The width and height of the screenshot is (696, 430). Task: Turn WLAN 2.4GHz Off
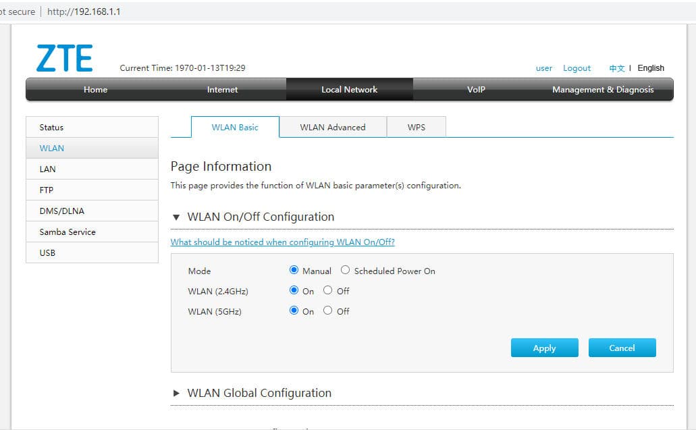(327, 290)
